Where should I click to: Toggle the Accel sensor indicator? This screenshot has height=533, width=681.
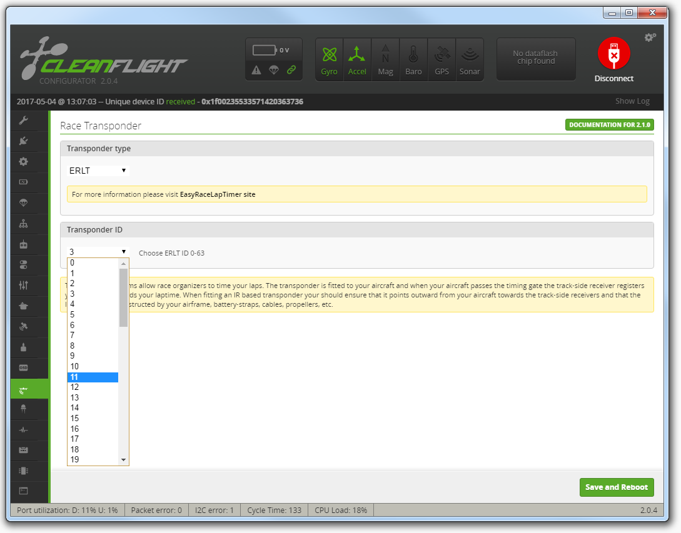coord(357,59)
